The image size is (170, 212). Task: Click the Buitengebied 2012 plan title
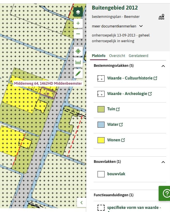[115, 8]
